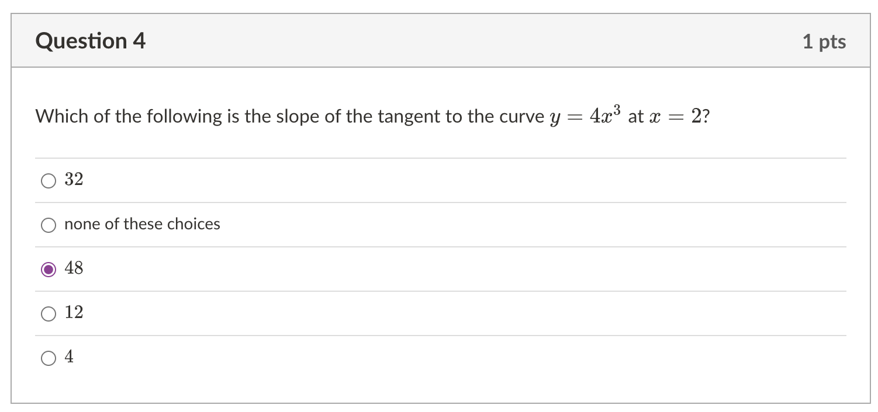Click the answer text '12'
Screen dimensions: 878x412
tap(74, 313)
